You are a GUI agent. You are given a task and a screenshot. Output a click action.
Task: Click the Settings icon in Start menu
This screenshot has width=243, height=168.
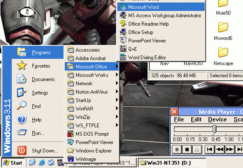click(22, 92)
